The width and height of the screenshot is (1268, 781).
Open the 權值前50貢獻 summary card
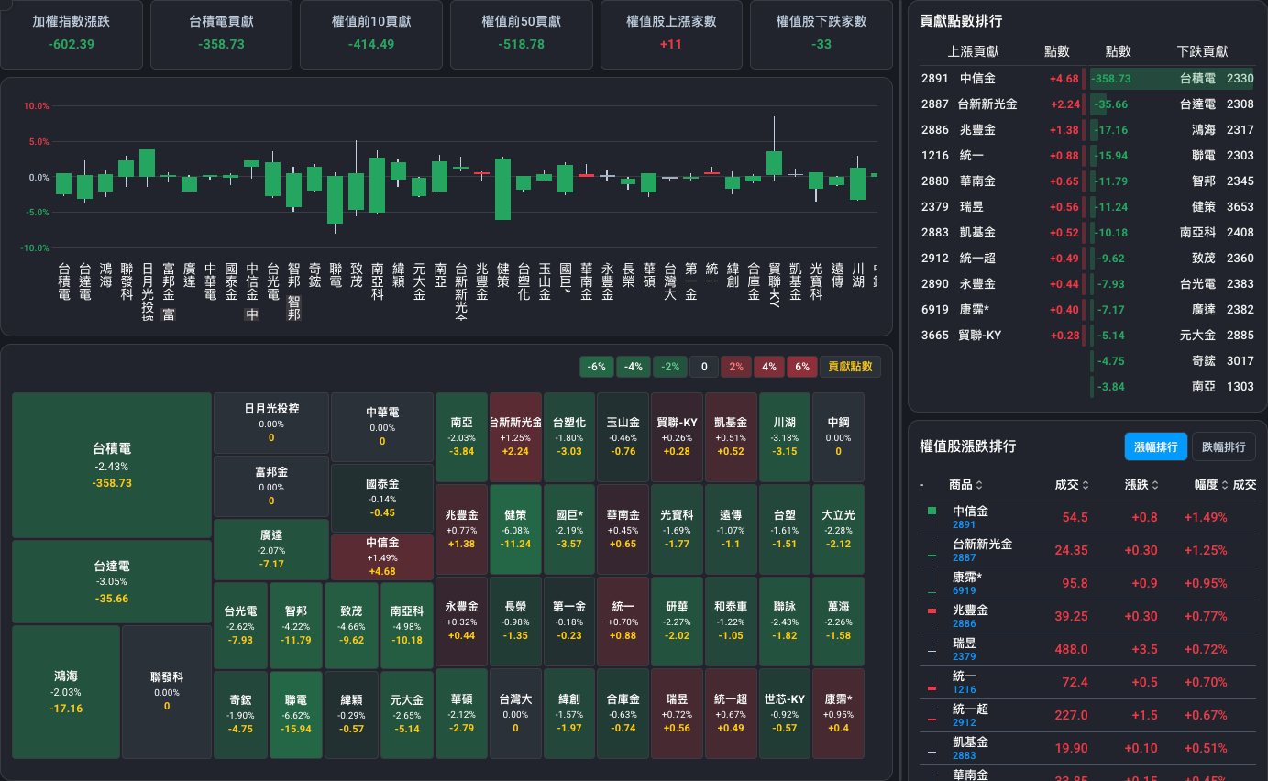pyautogui.click(x=521, y=35)
